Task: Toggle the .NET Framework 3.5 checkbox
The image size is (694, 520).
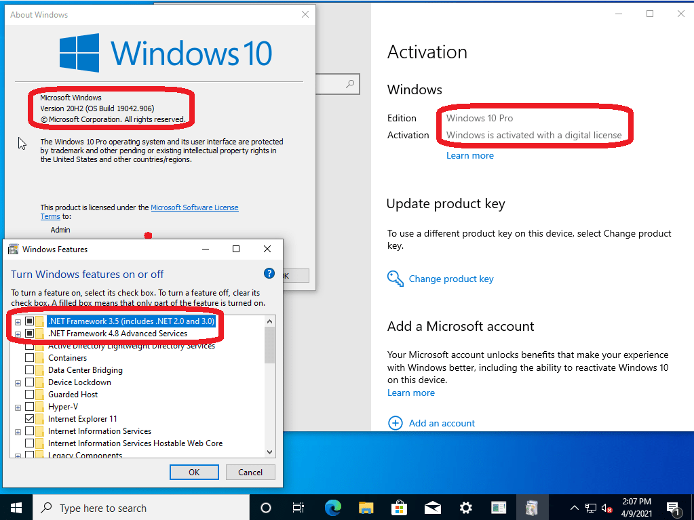Action: 30,321
